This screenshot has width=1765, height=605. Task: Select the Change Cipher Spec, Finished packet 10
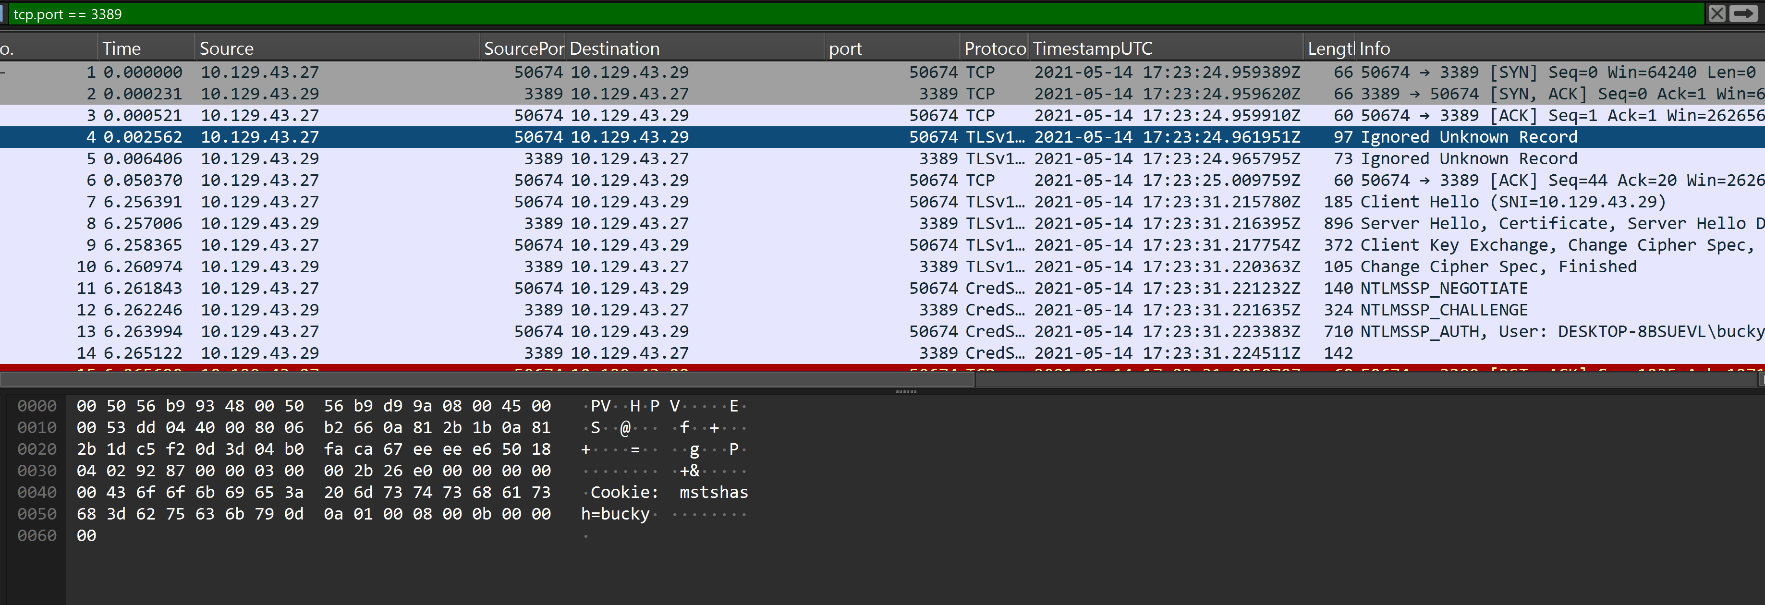883,266
